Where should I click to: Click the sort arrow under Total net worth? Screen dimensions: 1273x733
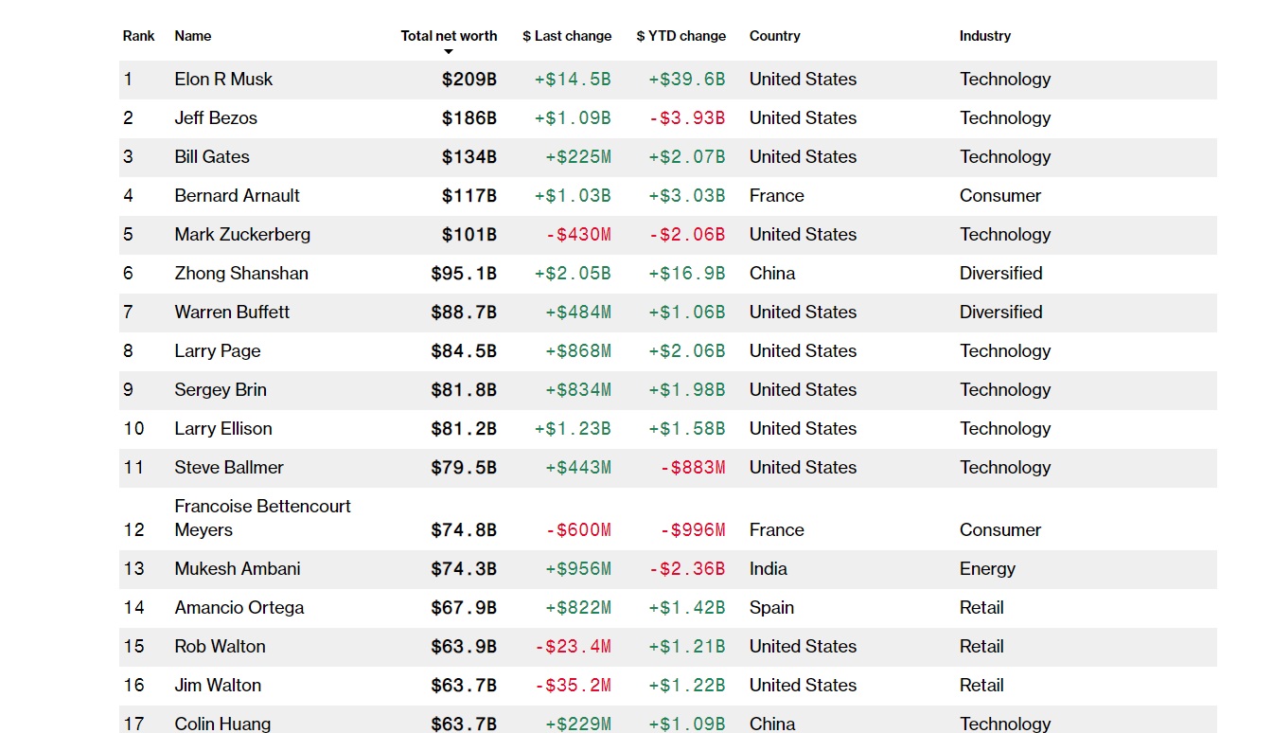tap(449, 52)
